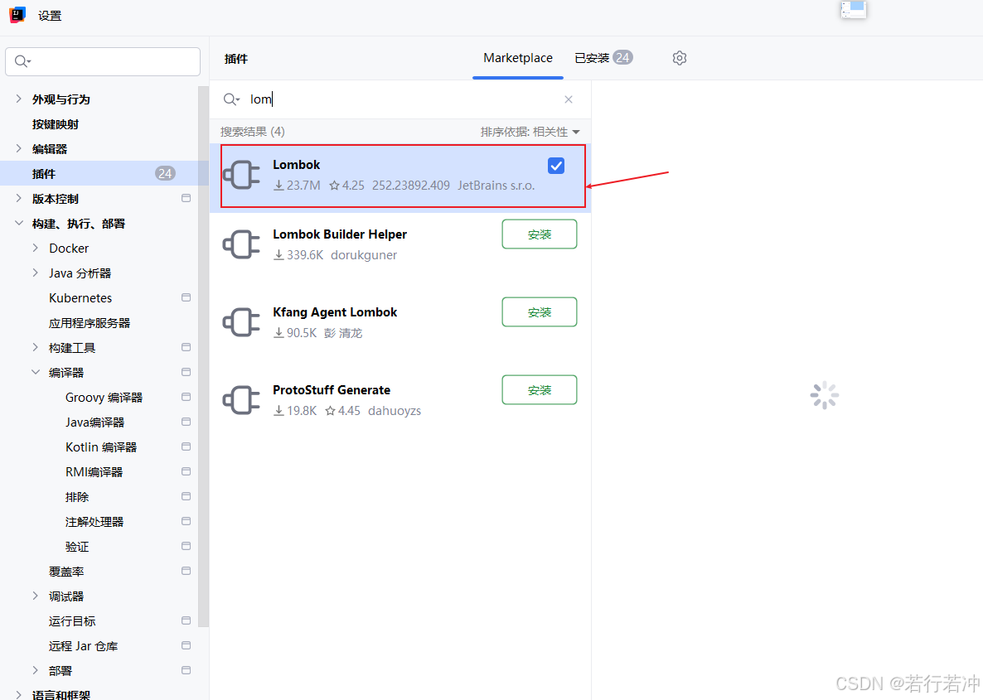Screen dimensions: 983x700
Task: Clear the plugin search text
Action: pos(569,99)
